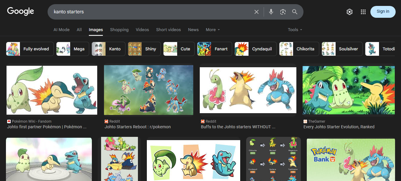
Task: Click the Reddit favicon for Buffs to Johto starters
Action: click(203, 121)
